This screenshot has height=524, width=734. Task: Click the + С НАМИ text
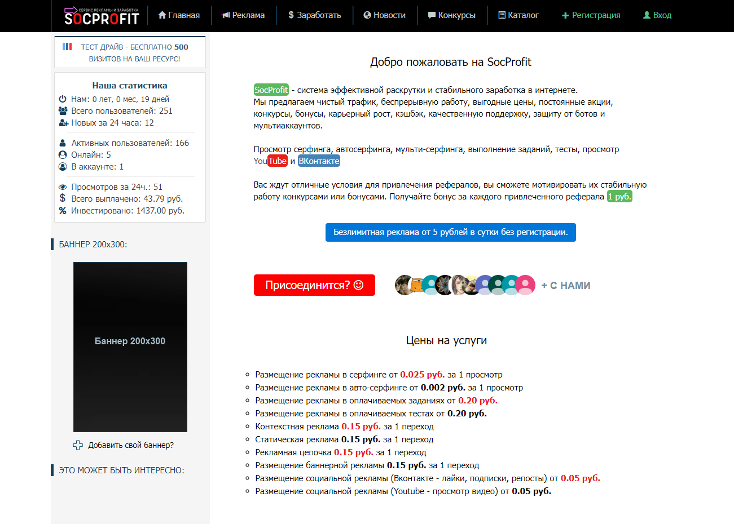[566, 286]
